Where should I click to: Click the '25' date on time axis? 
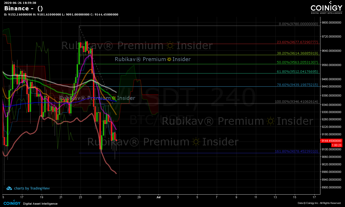pyautogui.click(x=100, y=197)
